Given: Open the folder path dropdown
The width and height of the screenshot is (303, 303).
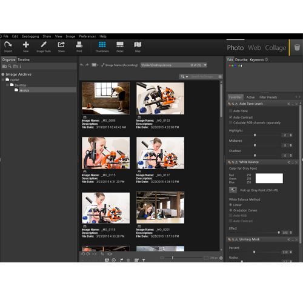Looking at the screenshot, I should pyautogui.click(x=205, y=65).
